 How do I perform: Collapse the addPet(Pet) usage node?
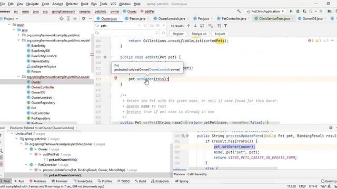pos(31,154)
